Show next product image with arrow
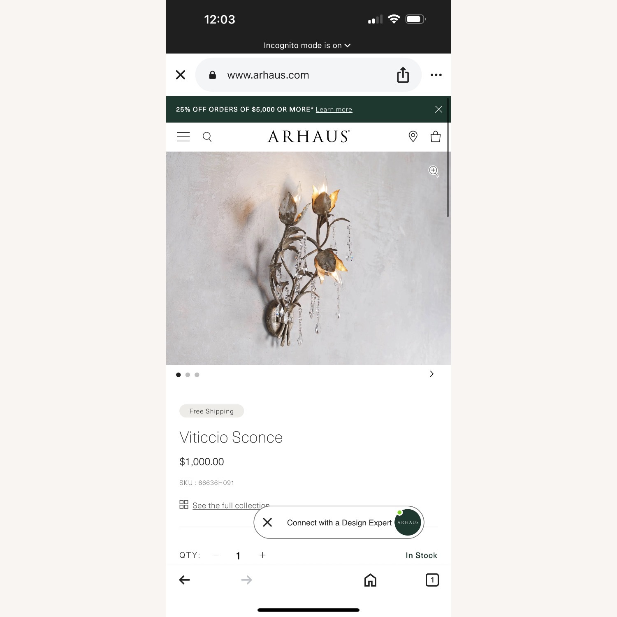Viewport: 617px width, 617px height. (431, 374)
